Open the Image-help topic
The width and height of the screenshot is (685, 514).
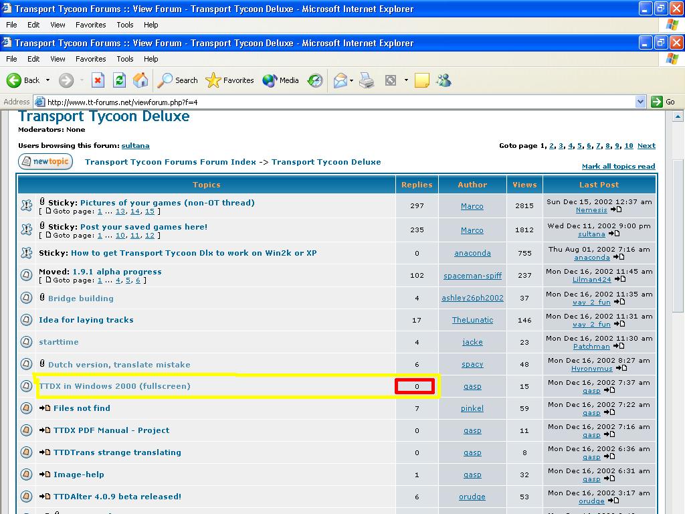pos(79,475)
